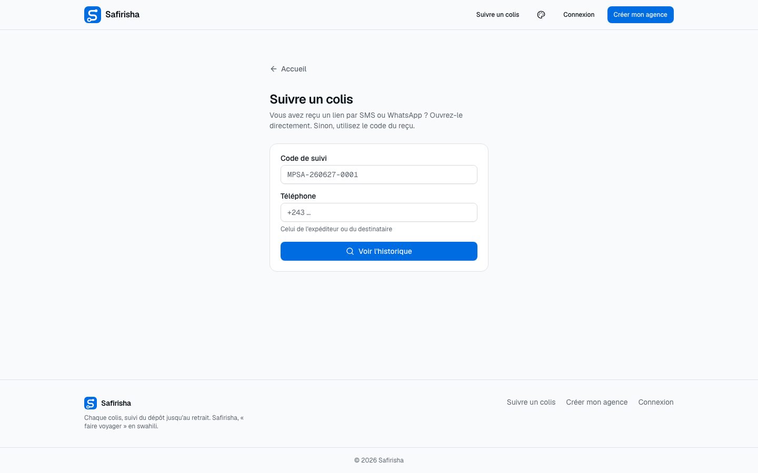
Task: Click the Safirisha logo icon in footer
Action: pos(91,403)
